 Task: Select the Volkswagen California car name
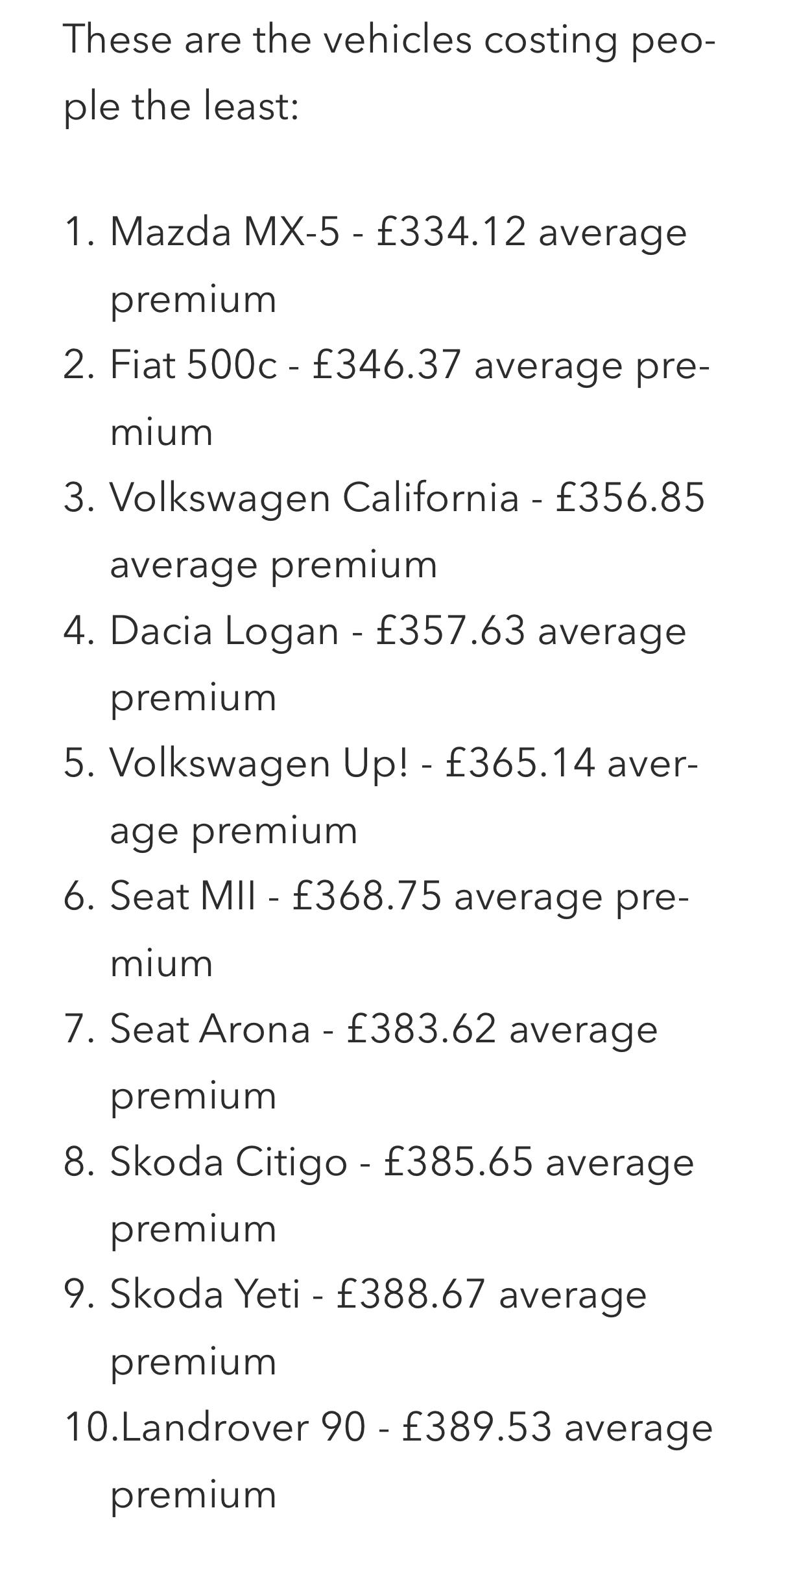pyautogui.click(x=314, y=497)
